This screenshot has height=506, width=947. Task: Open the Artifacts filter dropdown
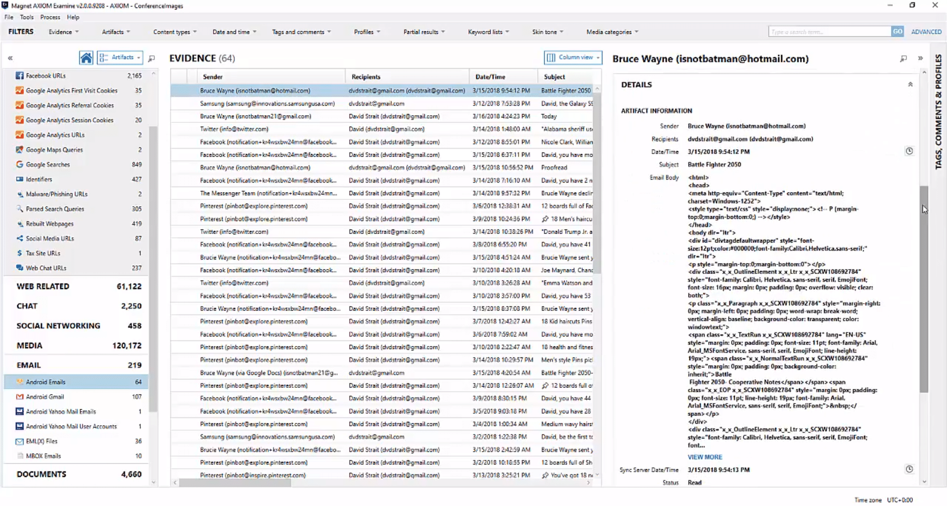(116, 32)
